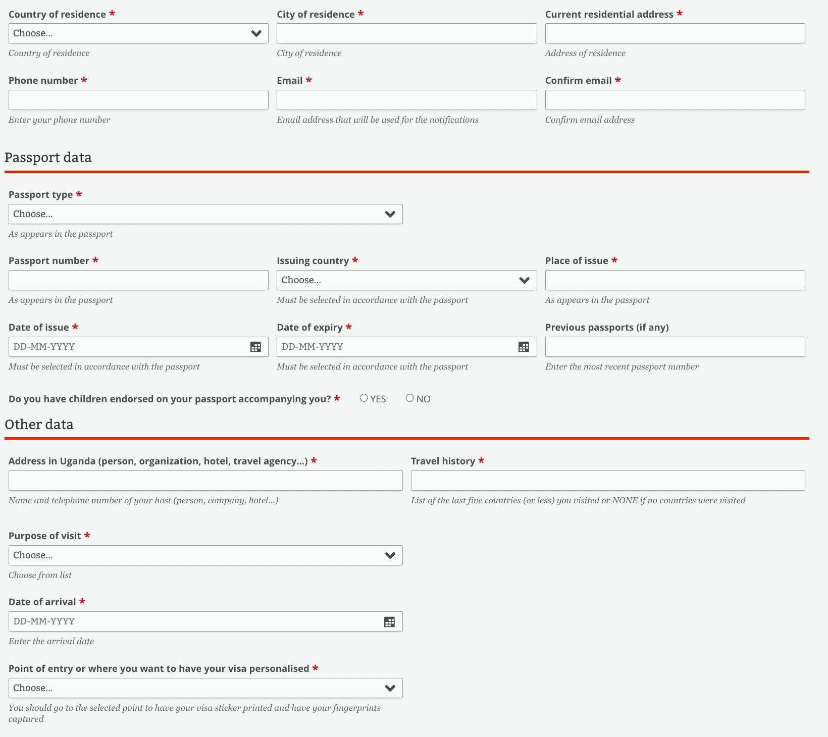This screenshot has height=737, width=828.
Task: Focus the Phone number input
Action: tap(138, 100)
